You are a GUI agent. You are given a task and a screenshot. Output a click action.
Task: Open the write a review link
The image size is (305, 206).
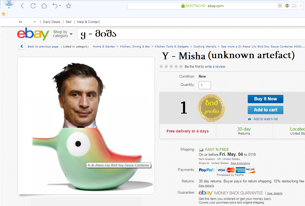[x=215, y=67]
